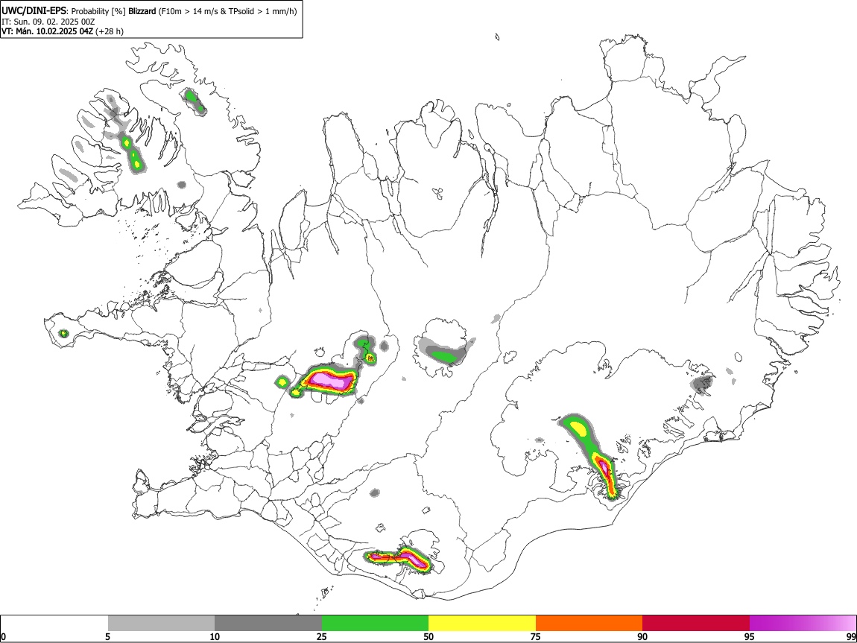Click the 'Probability [%]' header text
The image size is (857, 643).
pos(99,11)
